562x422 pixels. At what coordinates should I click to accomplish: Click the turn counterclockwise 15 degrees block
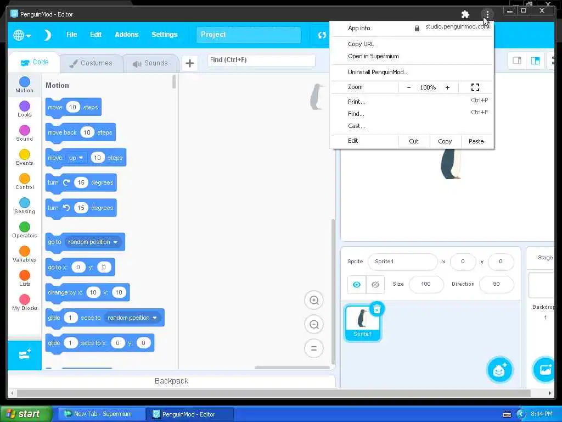click(81, 208)
